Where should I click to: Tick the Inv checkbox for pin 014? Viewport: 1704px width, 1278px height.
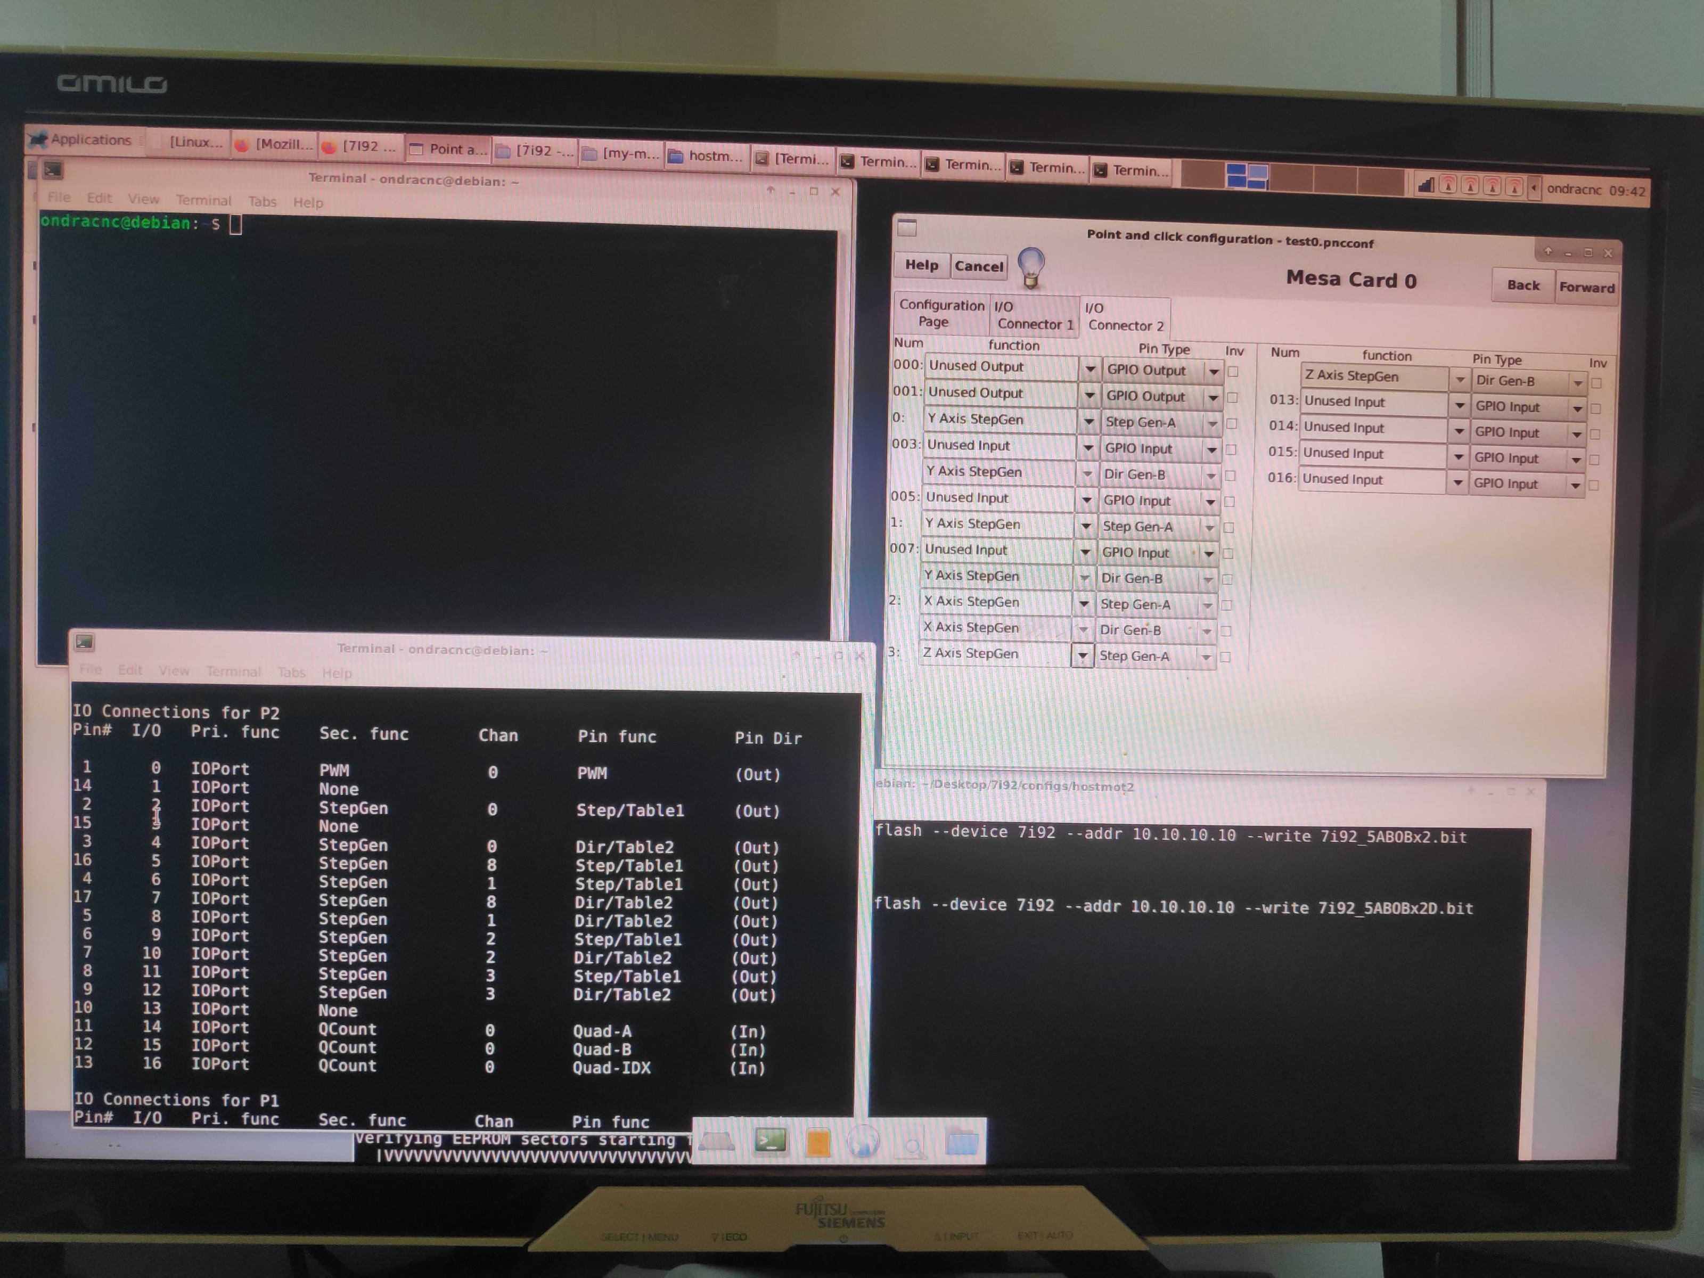click(x=1595, y=433)
